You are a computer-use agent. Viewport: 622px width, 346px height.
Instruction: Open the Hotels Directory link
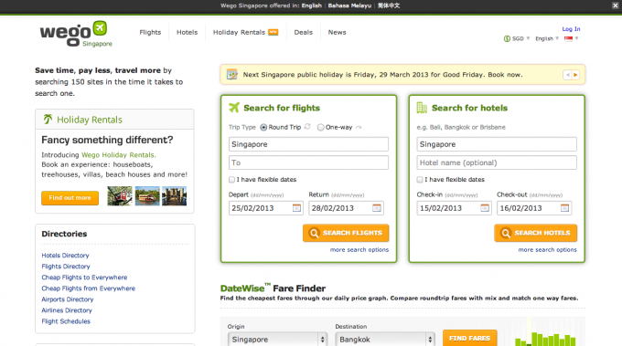coord(65,256)
